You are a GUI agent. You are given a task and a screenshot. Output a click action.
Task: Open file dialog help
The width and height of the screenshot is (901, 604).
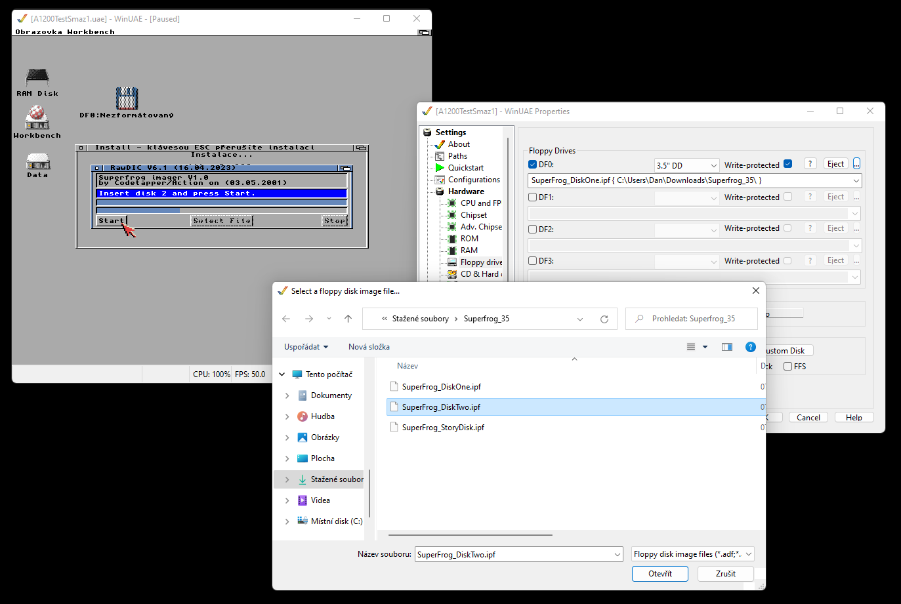751,347
